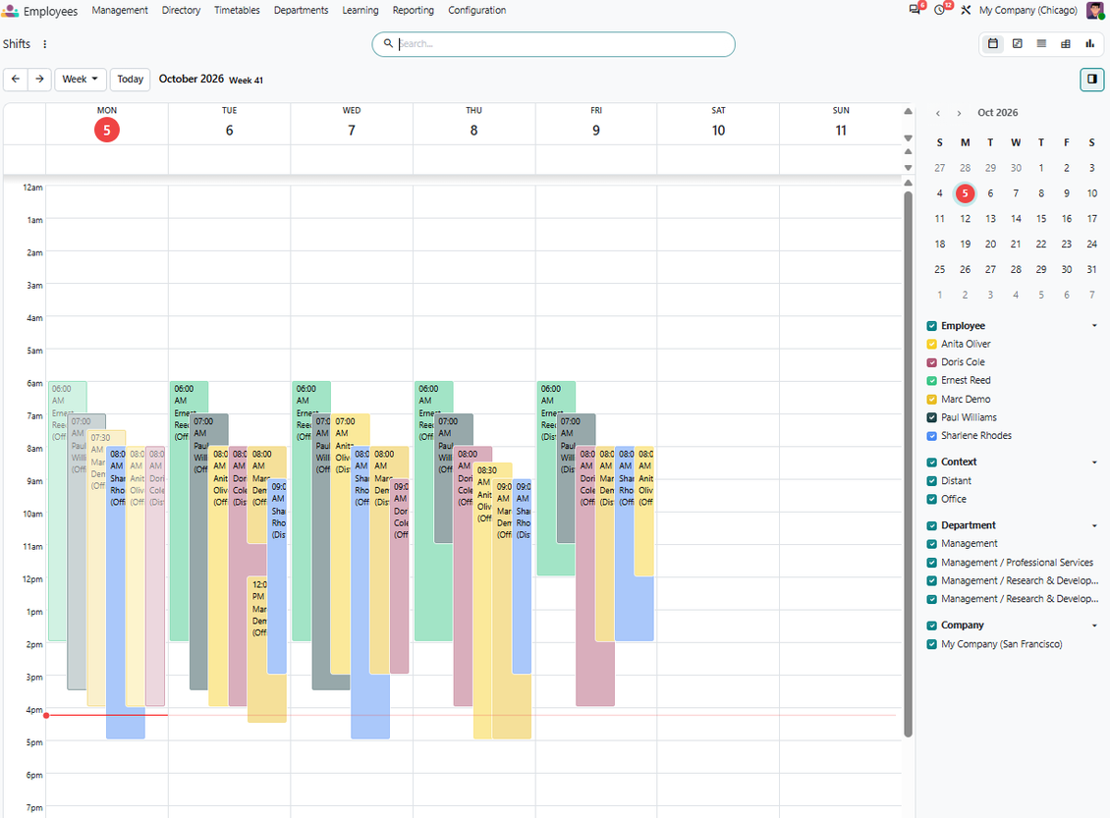1110x818 pixels.
Task: Toggle the Management department checkbox
Action: (931, 544)
